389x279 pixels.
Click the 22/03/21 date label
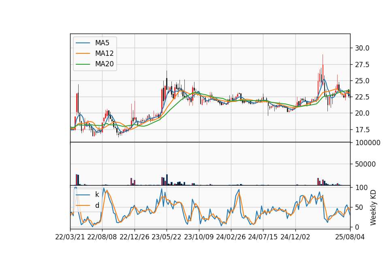(x=70, y=237)
